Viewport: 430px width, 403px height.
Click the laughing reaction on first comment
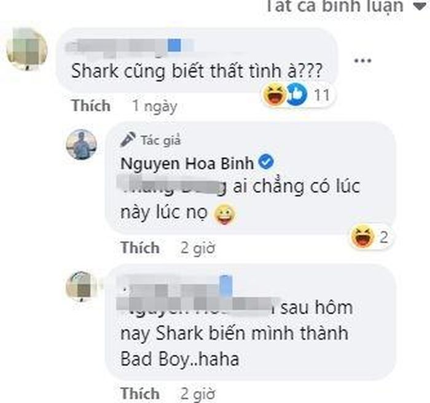tap(275, 95)
